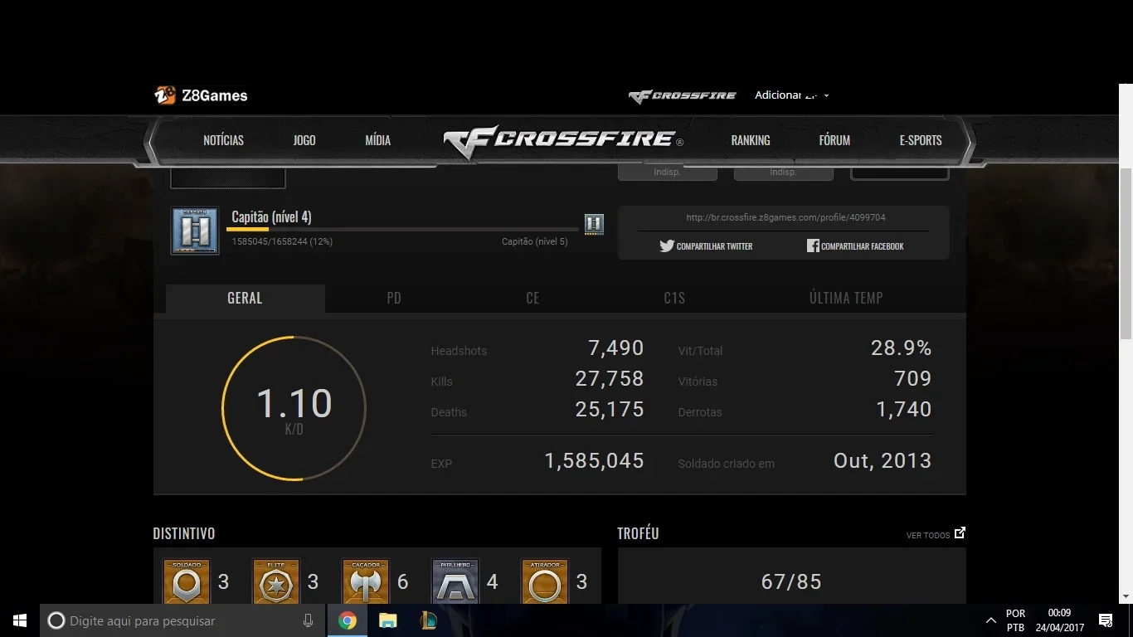The width and height of the screenshot is (1133, 637).
Task: Click the next rank Capitão nível 5 icon
Action: [594, 224]
